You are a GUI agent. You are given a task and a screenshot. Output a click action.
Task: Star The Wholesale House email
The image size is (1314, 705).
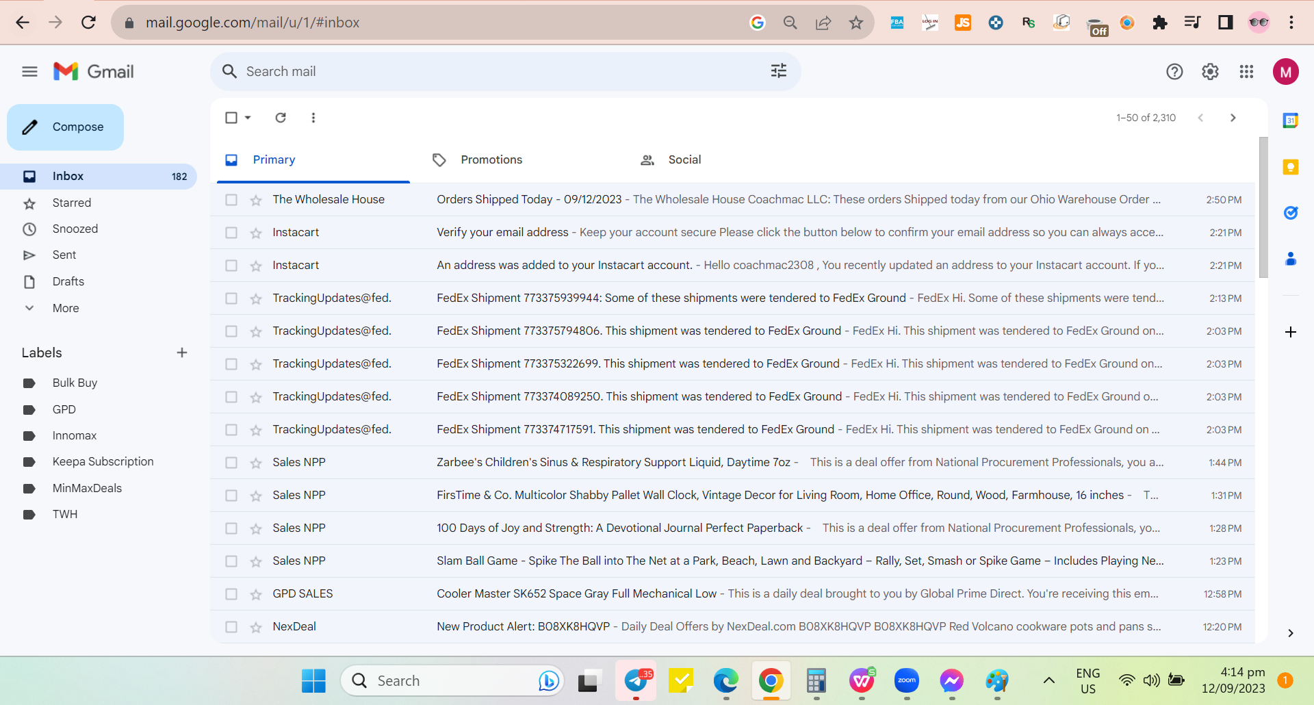click(x=256, y=200)
